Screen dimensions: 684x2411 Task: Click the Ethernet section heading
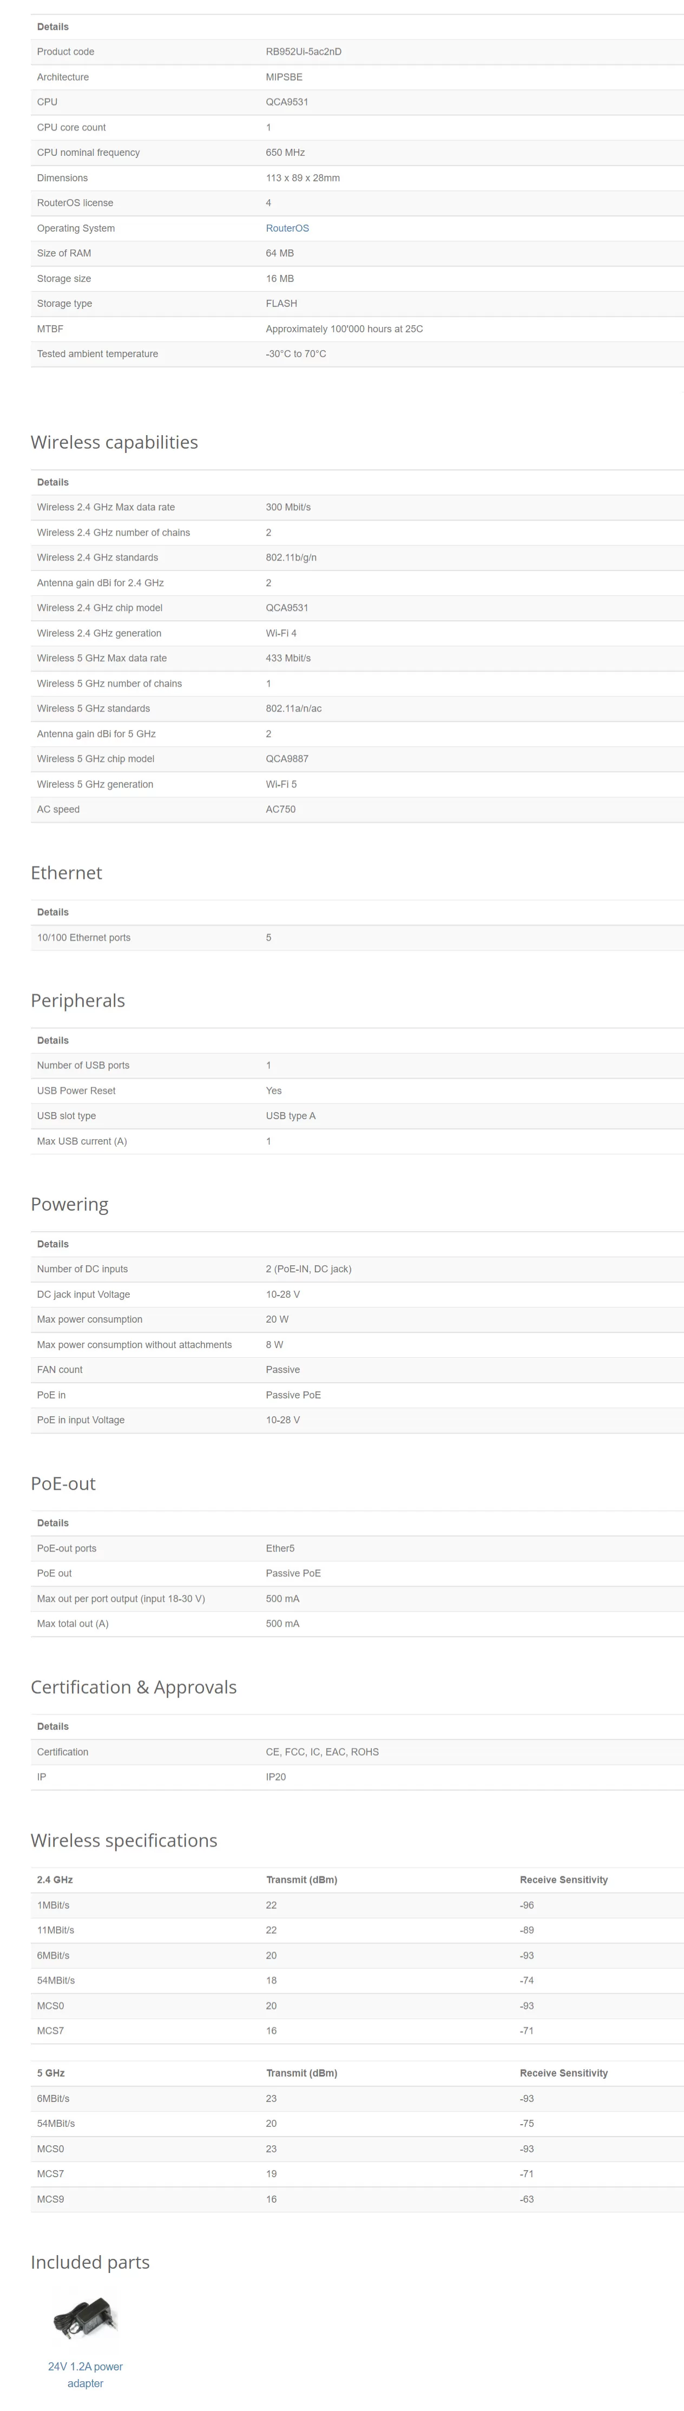(67, 872)
